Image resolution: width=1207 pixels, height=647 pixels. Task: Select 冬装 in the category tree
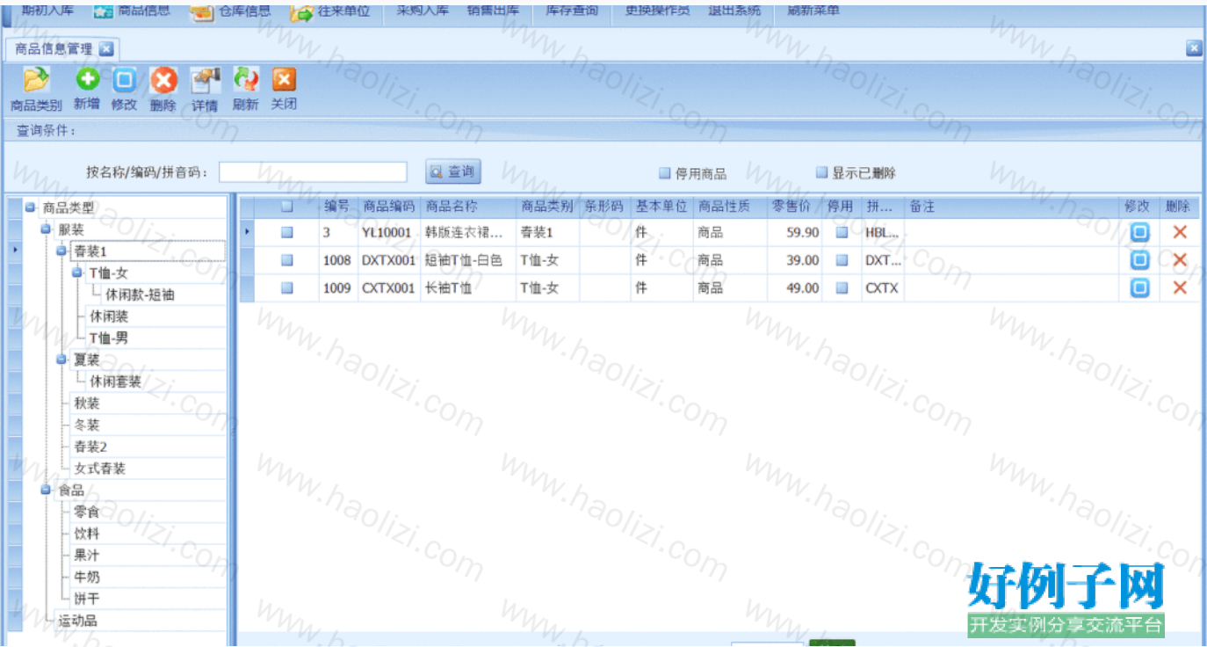pos(87,425)
